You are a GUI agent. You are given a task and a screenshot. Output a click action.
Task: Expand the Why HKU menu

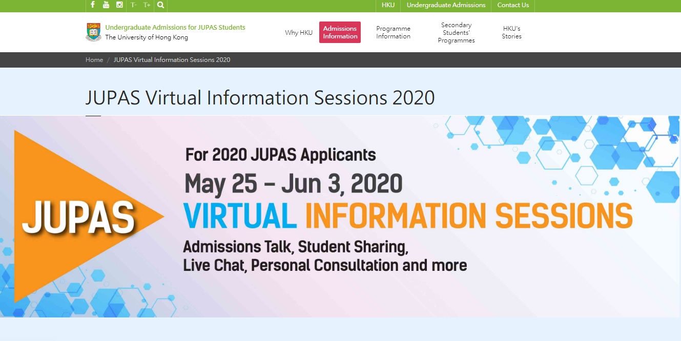299,32
